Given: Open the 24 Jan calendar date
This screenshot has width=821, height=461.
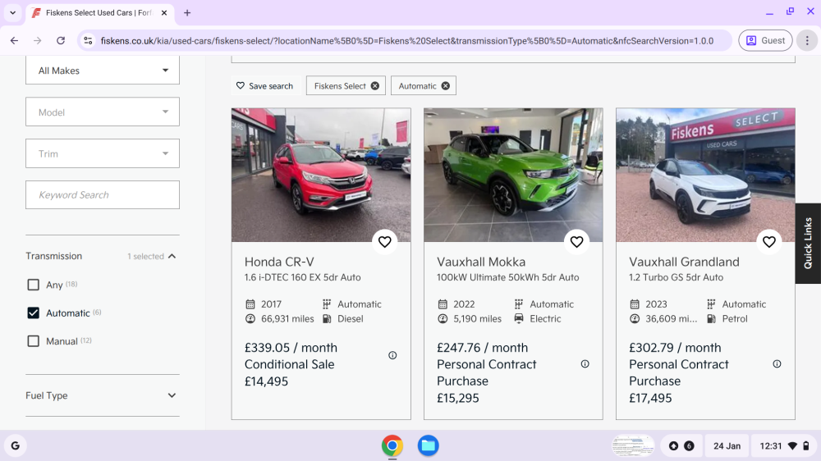Looking at the screenshot, I should click(x=727, y=446).
